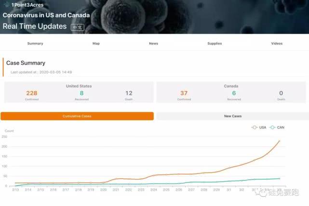Click United States recovered count 8
This screenshot has height=206, width=309.
pyautogui.click(x=81, y=93)
